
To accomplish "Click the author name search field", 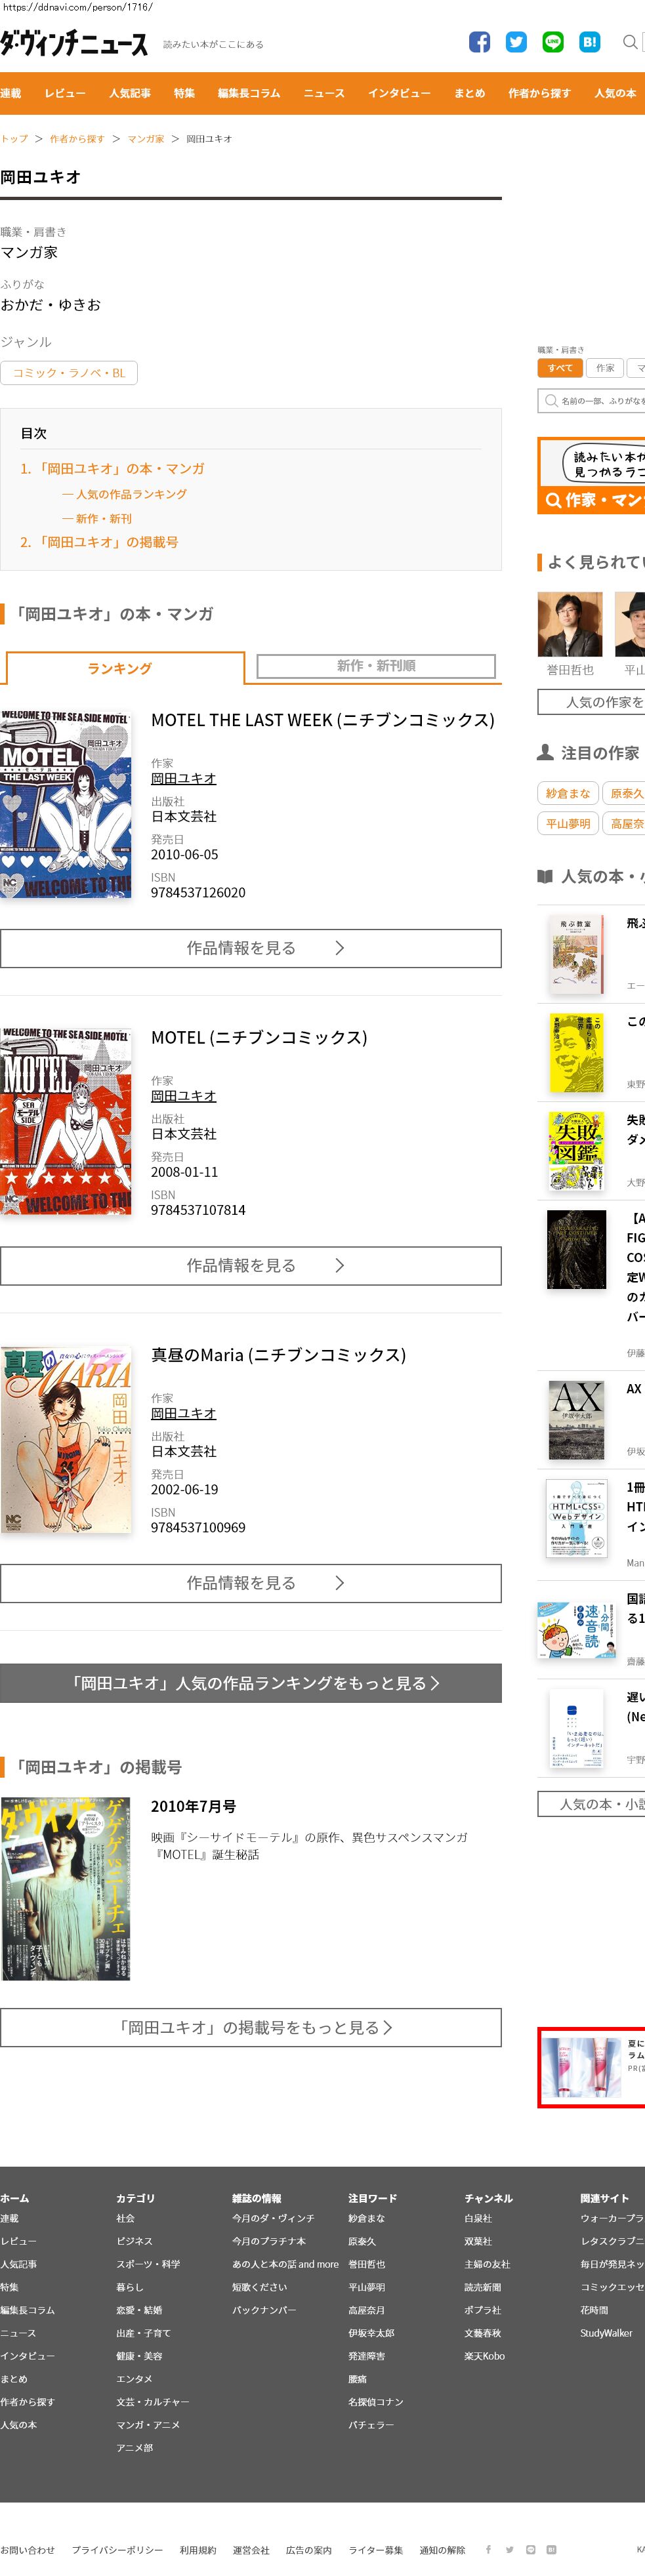I will tap(592, 401).
